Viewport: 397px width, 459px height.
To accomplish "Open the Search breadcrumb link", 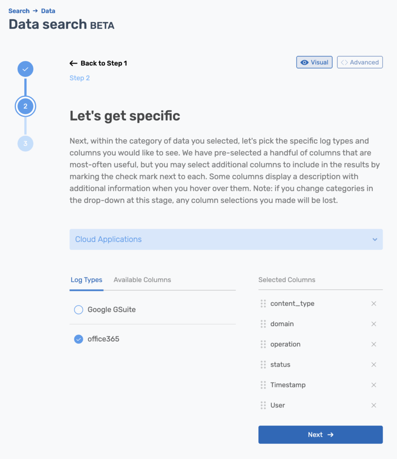I will point(19,11).
